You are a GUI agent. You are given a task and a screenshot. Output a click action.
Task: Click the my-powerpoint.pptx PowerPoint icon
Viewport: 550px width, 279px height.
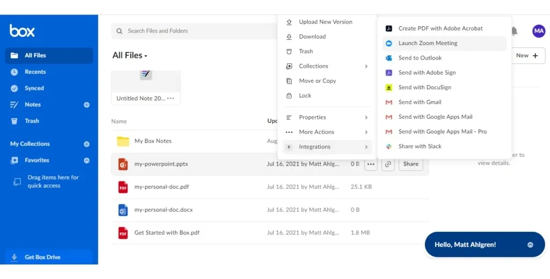[x=123, y=164]
